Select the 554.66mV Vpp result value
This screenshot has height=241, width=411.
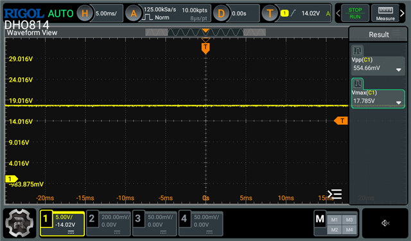pyautogui.click(x=367, y=68)
